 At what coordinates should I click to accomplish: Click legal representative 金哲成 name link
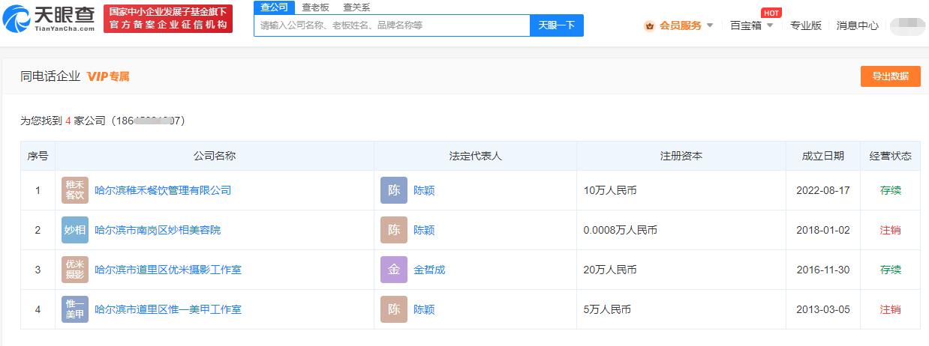tap(429, 270)
